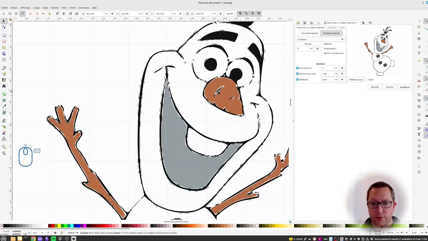428x241 pixels.
Task: Open the Couleurs mode dropdown
Action: click(x=320, y=39)
